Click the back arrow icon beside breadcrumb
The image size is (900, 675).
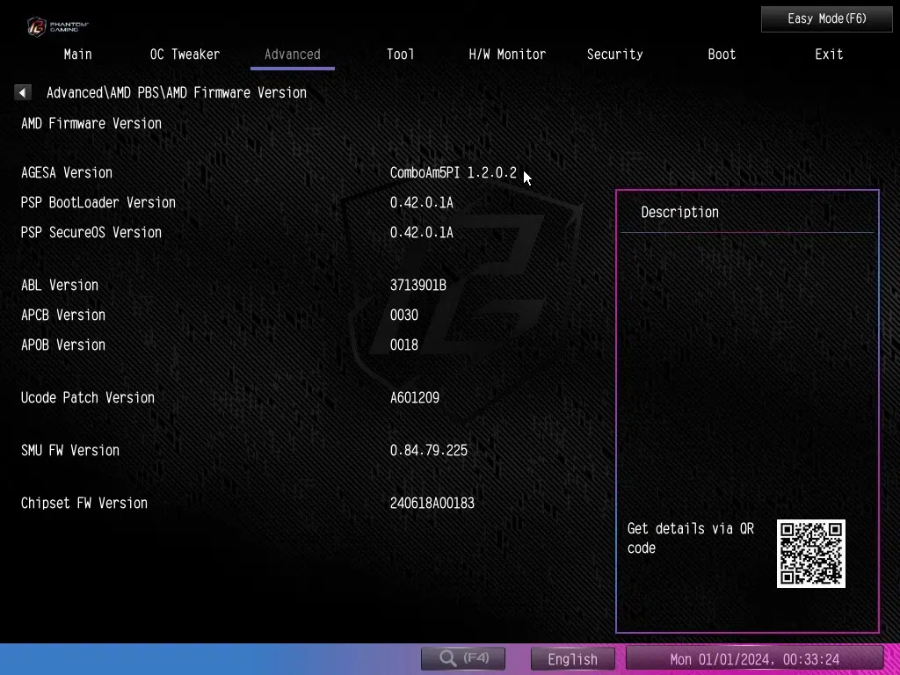pos(23,92)
